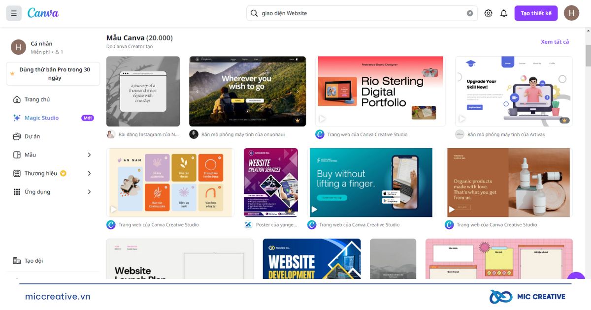Open the Website Development template
Image resolution: width=591 pixels, height=310 pixels.
click(x=312, y=259)
